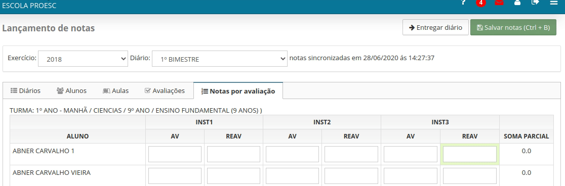565x186 pixels.
Task: Click the Entregar diário button
Action: coord(435,27)
